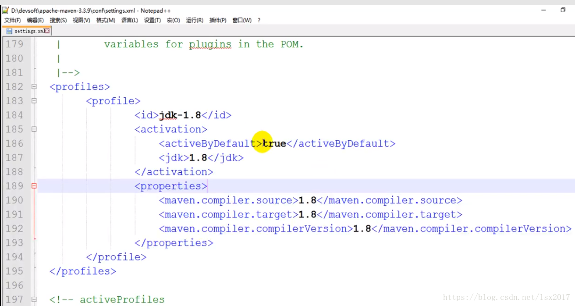
Task: Open the 格式(M) menu
Action: click(x=106, y=20)
